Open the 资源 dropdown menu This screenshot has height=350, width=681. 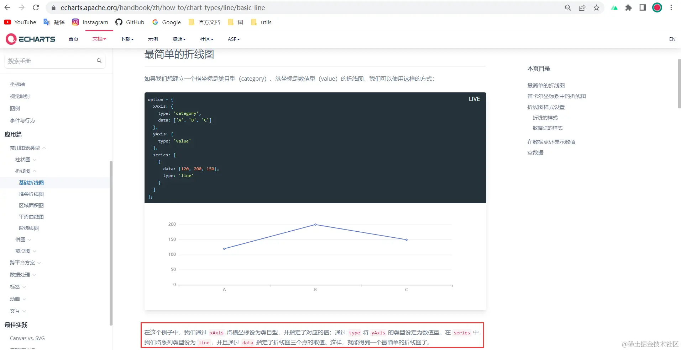coord(179,39)
